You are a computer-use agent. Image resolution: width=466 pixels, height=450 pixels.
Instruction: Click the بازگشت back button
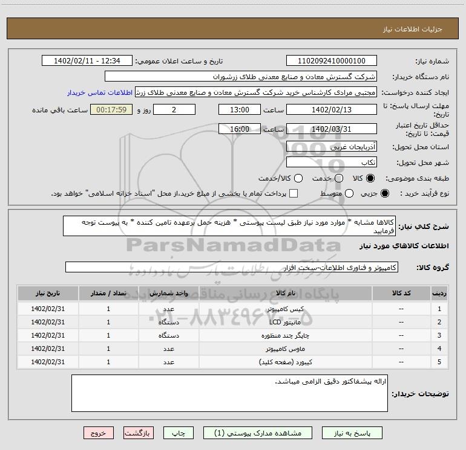click(x=139, y=433)
